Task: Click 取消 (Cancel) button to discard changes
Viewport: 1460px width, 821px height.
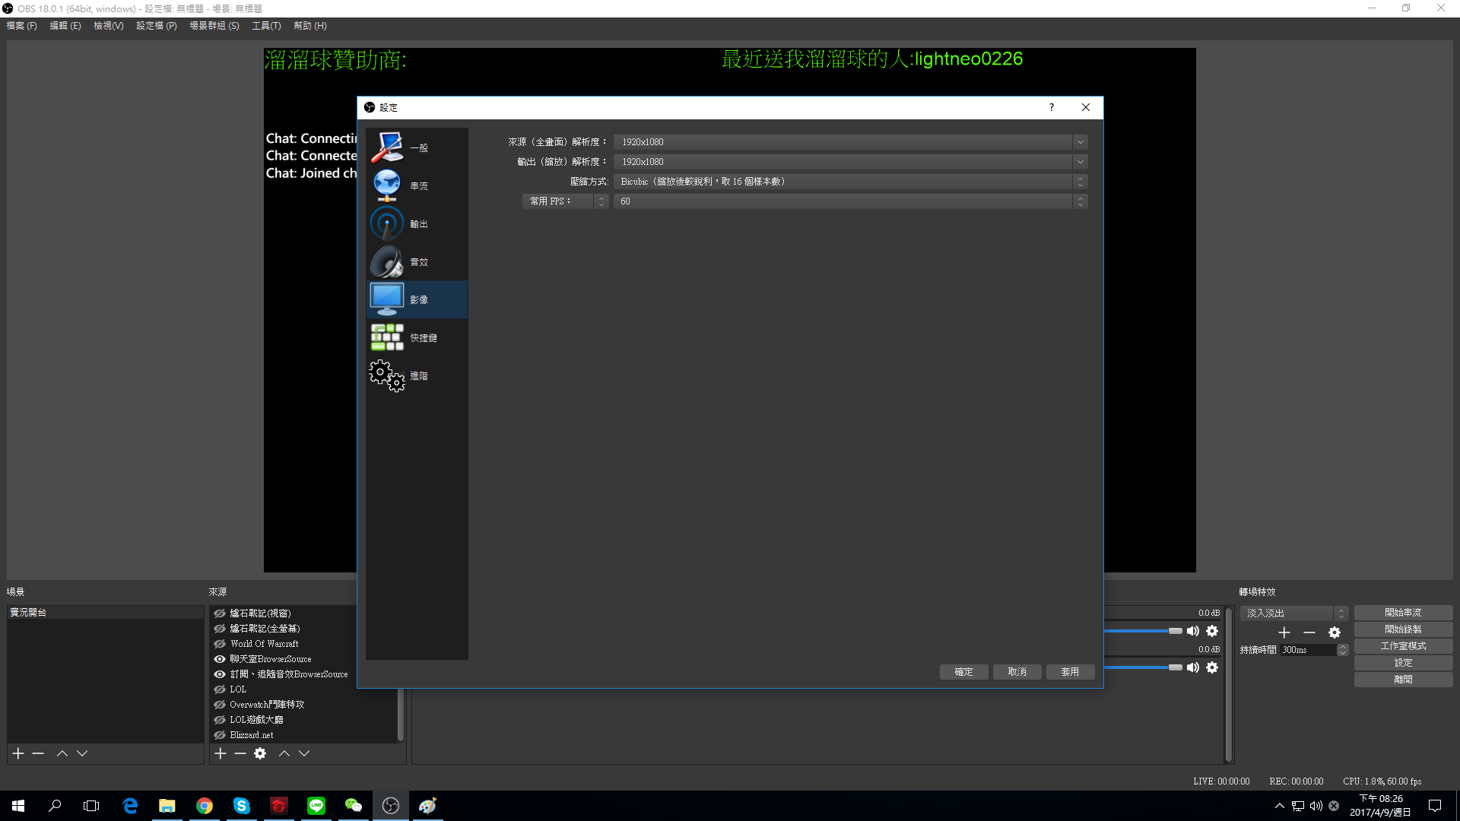Action: [x=1017, y=670]
